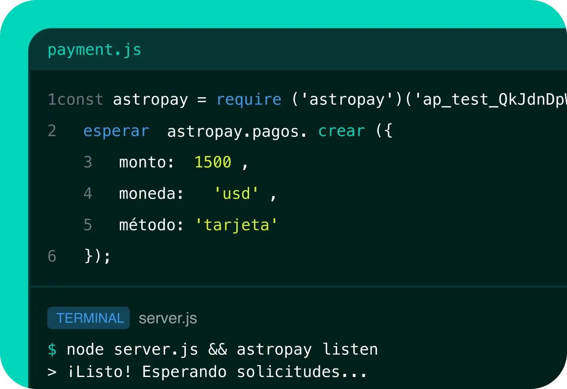This screenshot has height=389, width=567.
Task: Select the value 1500
Action: click(213, 162)
